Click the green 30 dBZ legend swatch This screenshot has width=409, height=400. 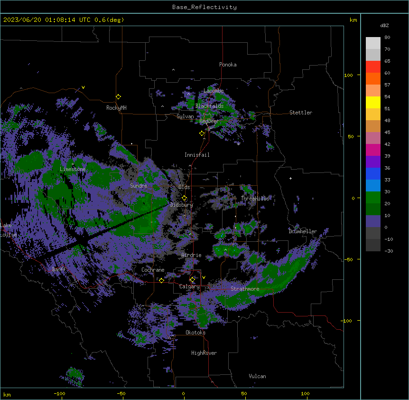click(x=373, y=198)
